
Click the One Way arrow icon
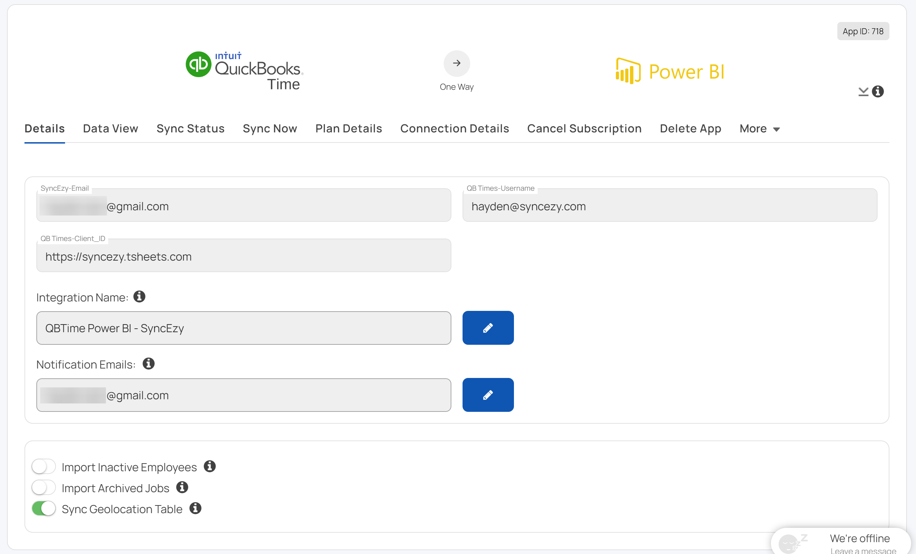(457, 63)
